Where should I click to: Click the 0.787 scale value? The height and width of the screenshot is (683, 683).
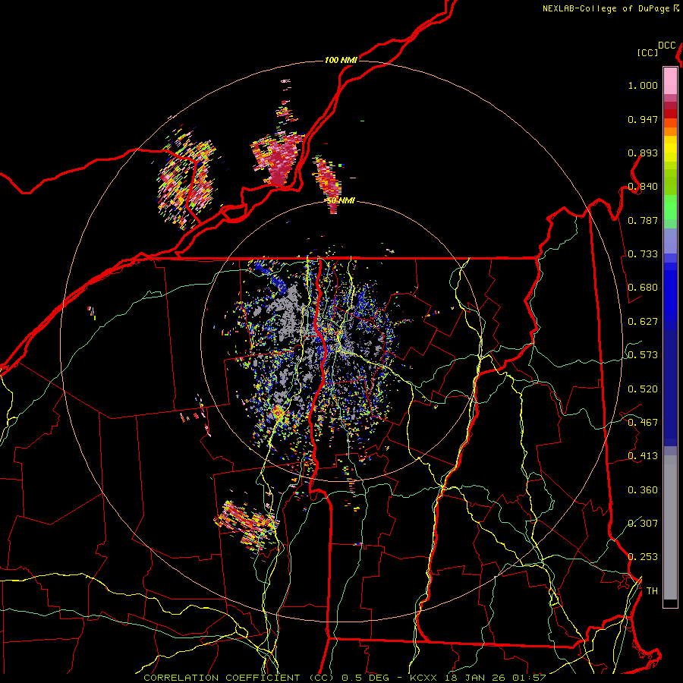643,220
